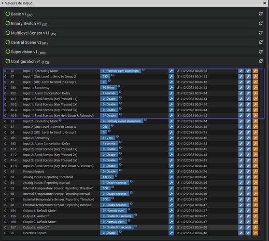Click blue wrench for Input 1 - Operating Mode
Screen dimensions: 269x241
tap(171, 71)
